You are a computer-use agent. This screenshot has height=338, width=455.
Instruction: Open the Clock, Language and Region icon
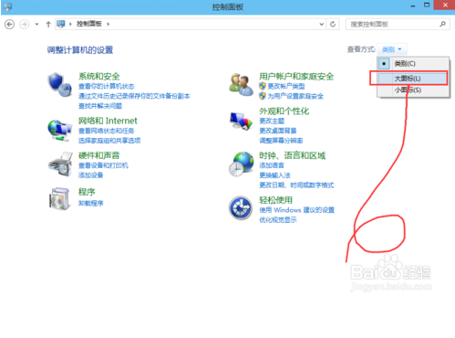pyautogui.click(x=241, y=164)
